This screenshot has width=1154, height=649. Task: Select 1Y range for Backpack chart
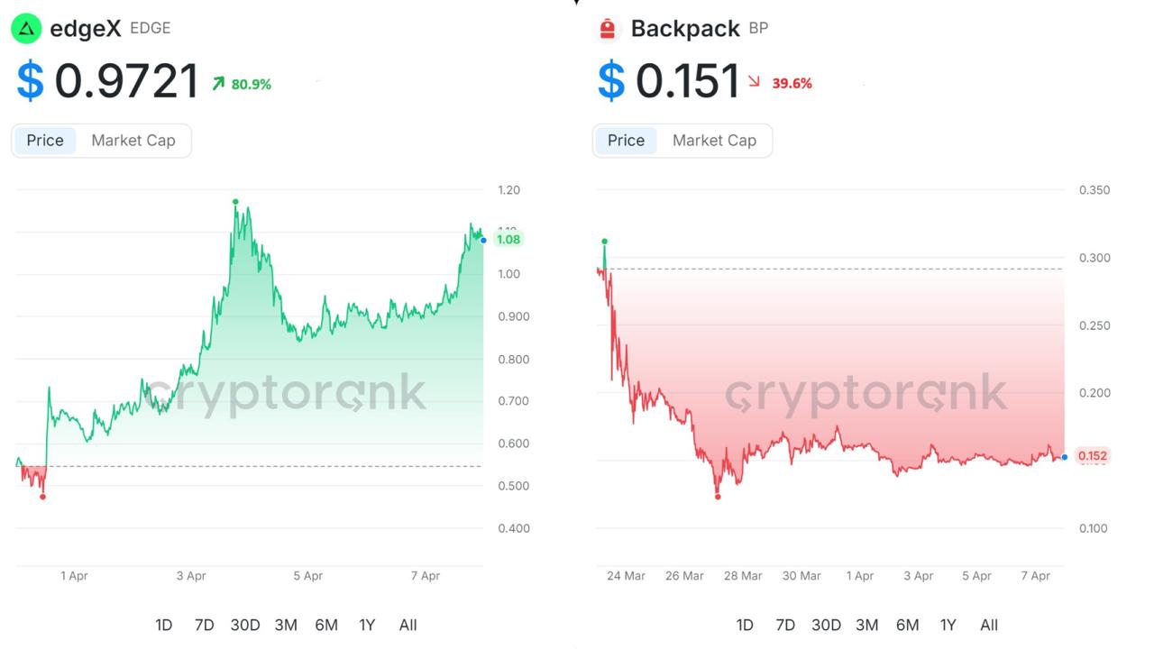[x=948, y=625]
